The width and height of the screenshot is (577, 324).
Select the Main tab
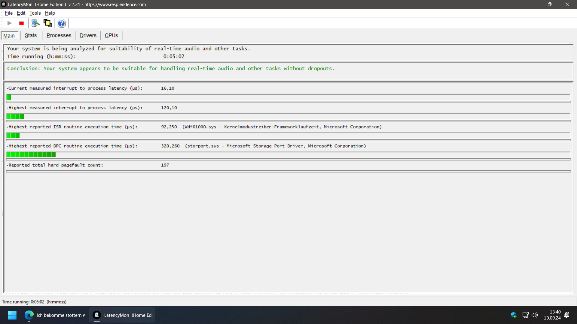9,36
